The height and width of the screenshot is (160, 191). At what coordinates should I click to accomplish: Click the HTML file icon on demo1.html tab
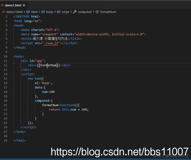coord(2,5)
